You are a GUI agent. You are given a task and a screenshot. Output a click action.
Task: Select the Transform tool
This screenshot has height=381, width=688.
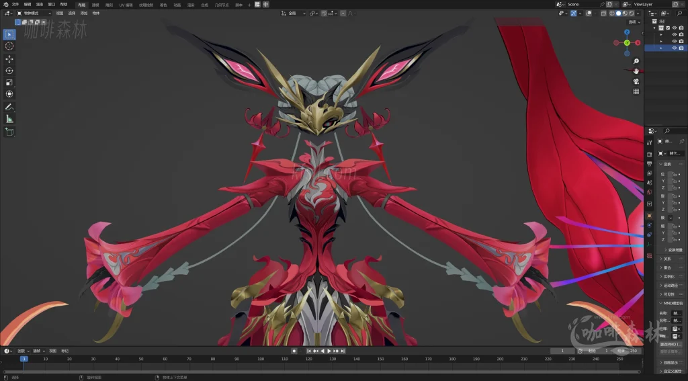click(x=9, y=94)
